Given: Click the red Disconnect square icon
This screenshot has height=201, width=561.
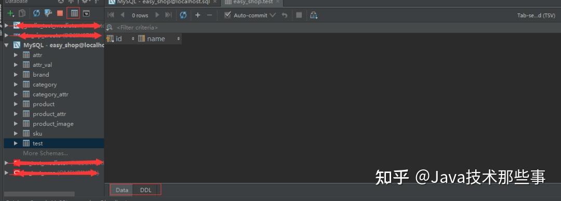Looking at the screenshot, I should point(60,13).
